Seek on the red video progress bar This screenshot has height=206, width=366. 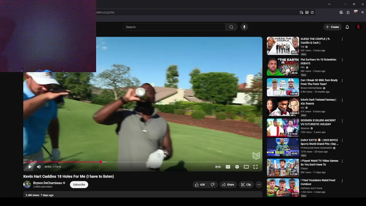[x=143, y=162]
